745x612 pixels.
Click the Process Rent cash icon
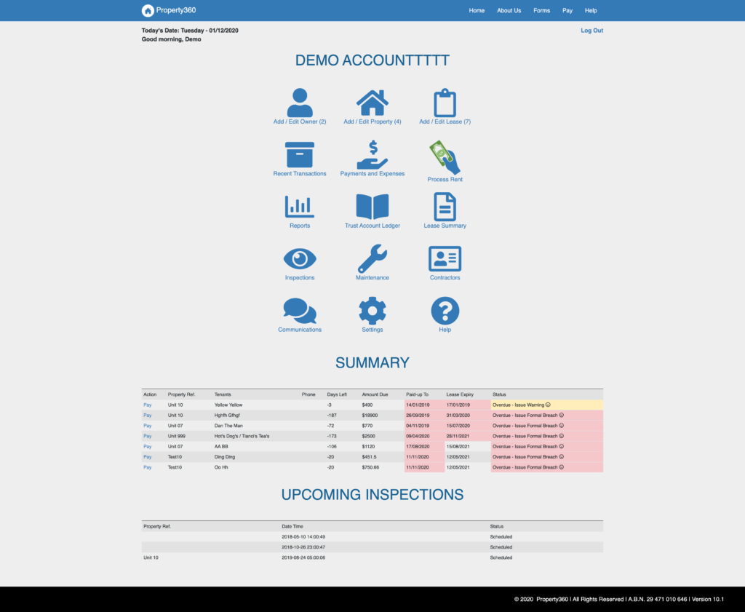coord(445,157)
